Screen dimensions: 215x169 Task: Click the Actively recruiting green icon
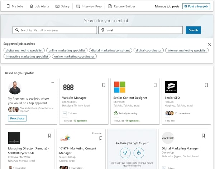(116, 113)
